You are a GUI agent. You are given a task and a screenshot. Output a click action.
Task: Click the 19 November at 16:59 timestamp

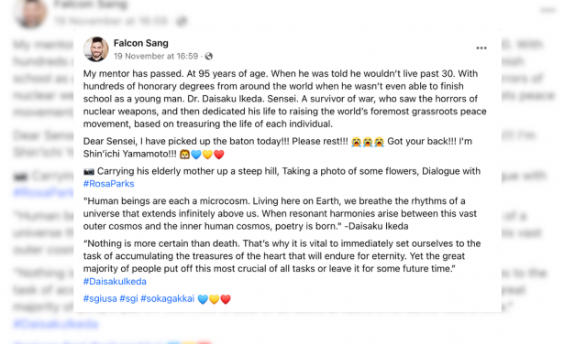coord(156,56)
